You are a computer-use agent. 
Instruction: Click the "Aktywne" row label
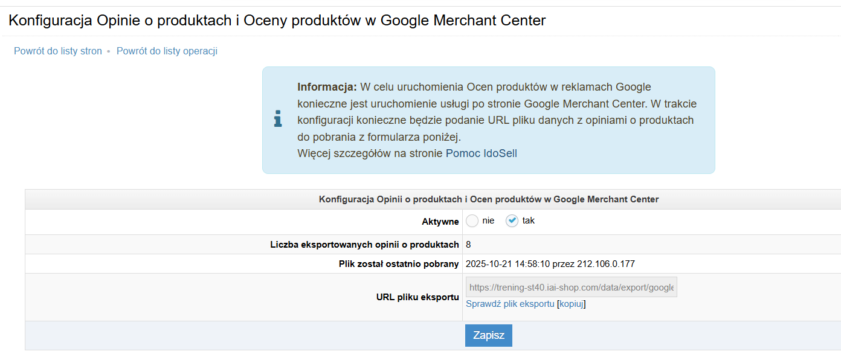[x=441, y=221]
